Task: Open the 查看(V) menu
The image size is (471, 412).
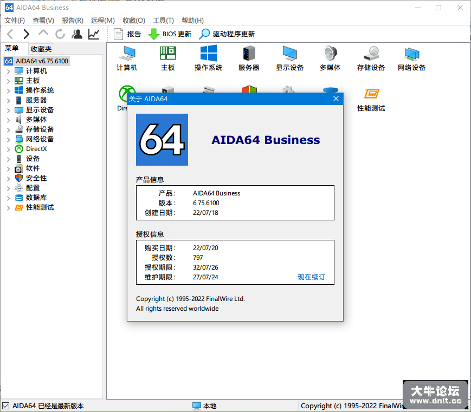Action: click(x=43, y=21)
